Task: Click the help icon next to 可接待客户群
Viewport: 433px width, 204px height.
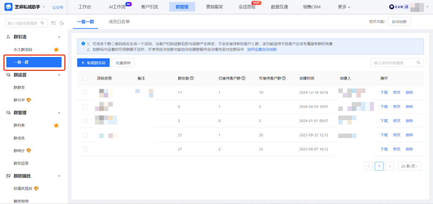Action: coord(284,79)
